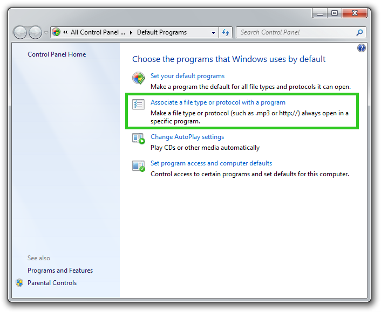Screen dimensions: 381x312
Task: Click into the Search Control Panel field
Action: 301,32
